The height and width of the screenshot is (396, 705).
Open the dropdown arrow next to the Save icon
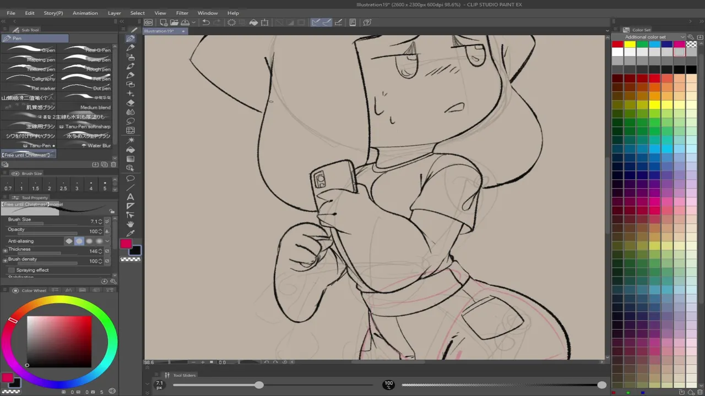click(193, 23)
